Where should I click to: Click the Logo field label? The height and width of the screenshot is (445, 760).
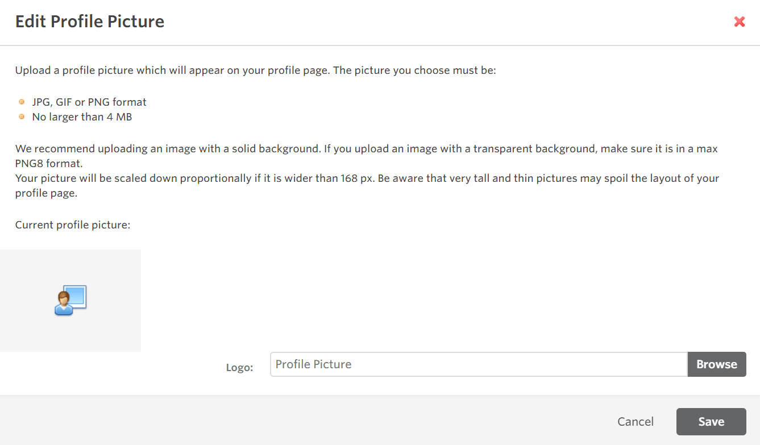point(239,367)
